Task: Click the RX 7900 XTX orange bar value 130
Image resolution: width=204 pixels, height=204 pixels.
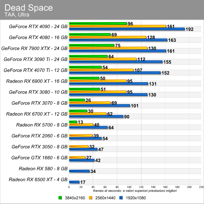Action: [x=152, y=48]
